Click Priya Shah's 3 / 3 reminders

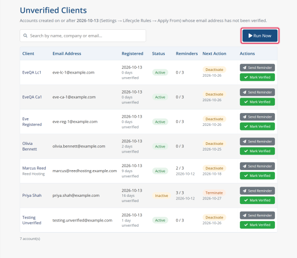point(180,193)
